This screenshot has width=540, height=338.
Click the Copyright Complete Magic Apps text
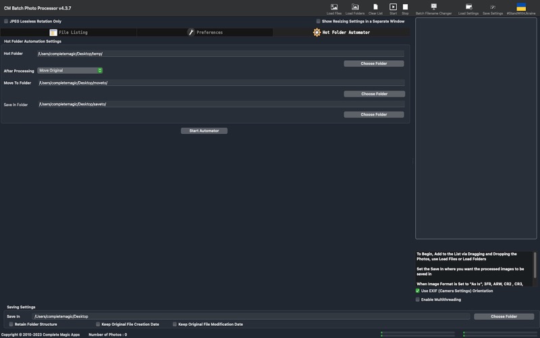pyautogui.click(x=40, y=335)
